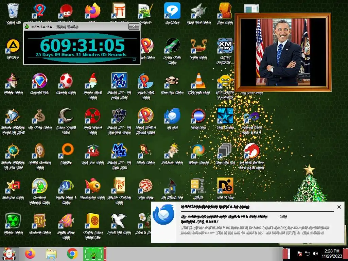Screen dimensions: 348x261
Task: Launch the Water Bugs porthole shortcut
Action: click(198, 116)
